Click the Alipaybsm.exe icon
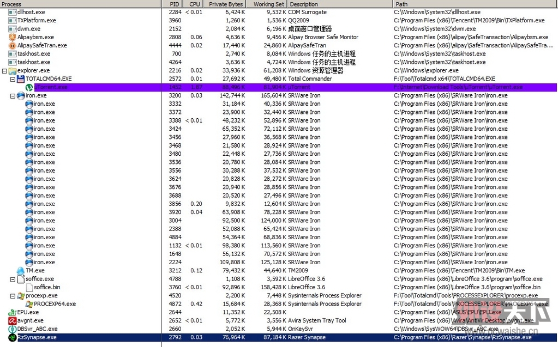This screenshot has width=558, height=347. point(12,37)
